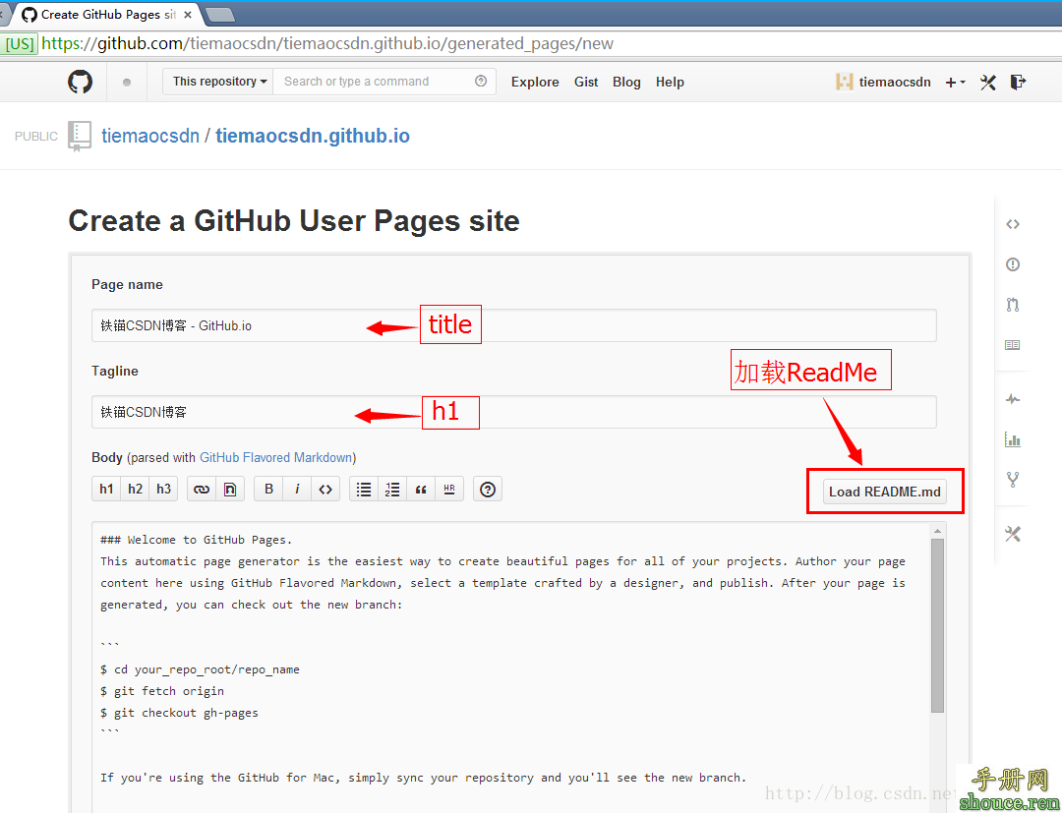
Task: Insert an ordered numbered list
Action: (x=392, y=489)
